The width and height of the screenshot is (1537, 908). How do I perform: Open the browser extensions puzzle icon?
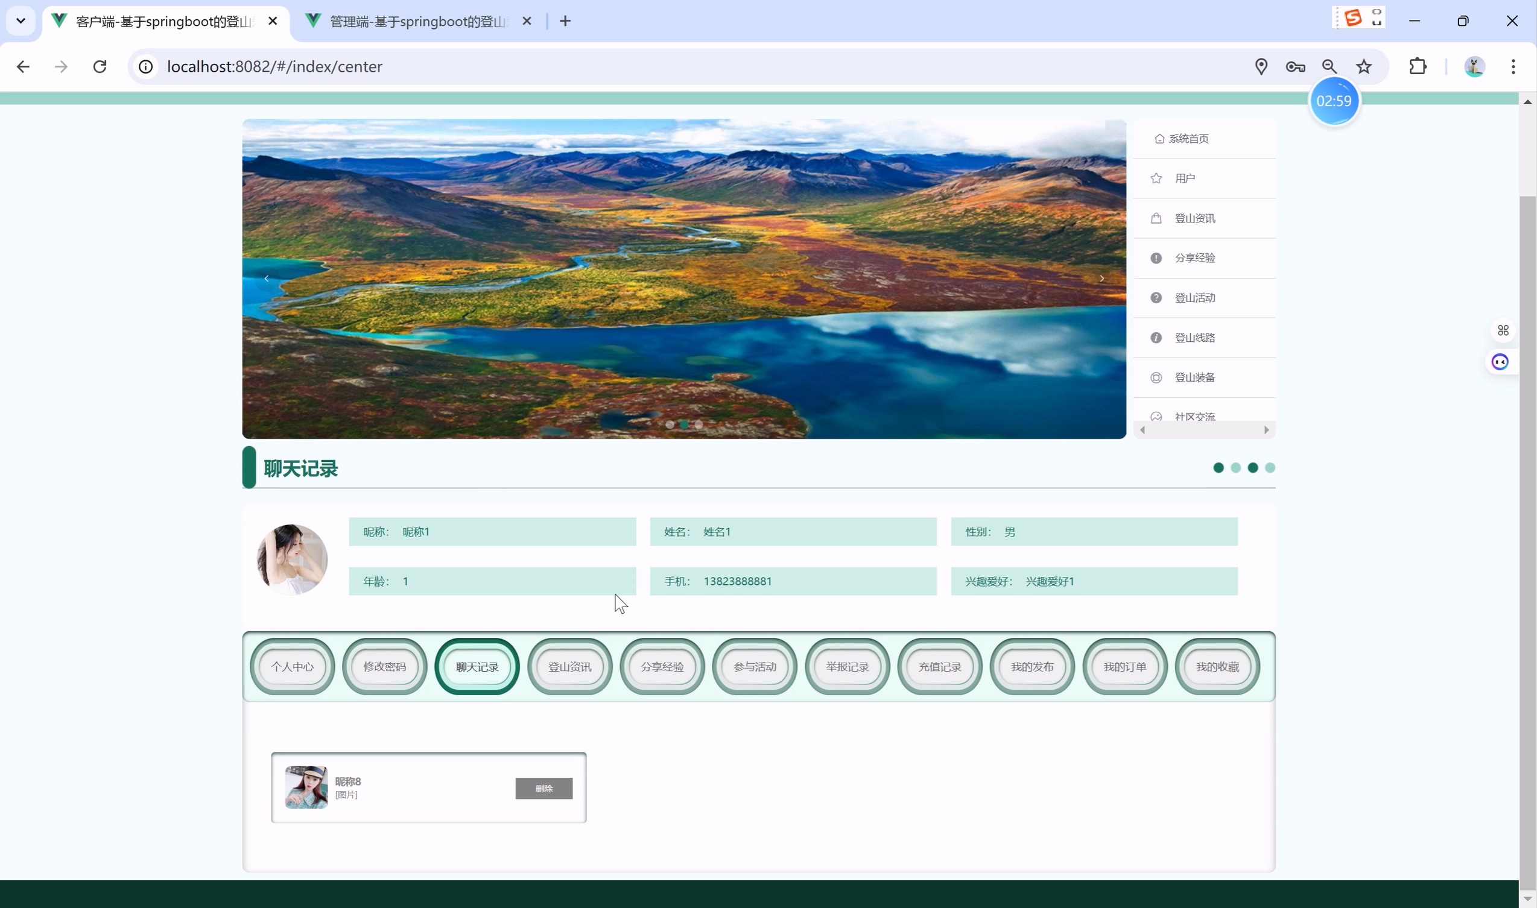1418,67
